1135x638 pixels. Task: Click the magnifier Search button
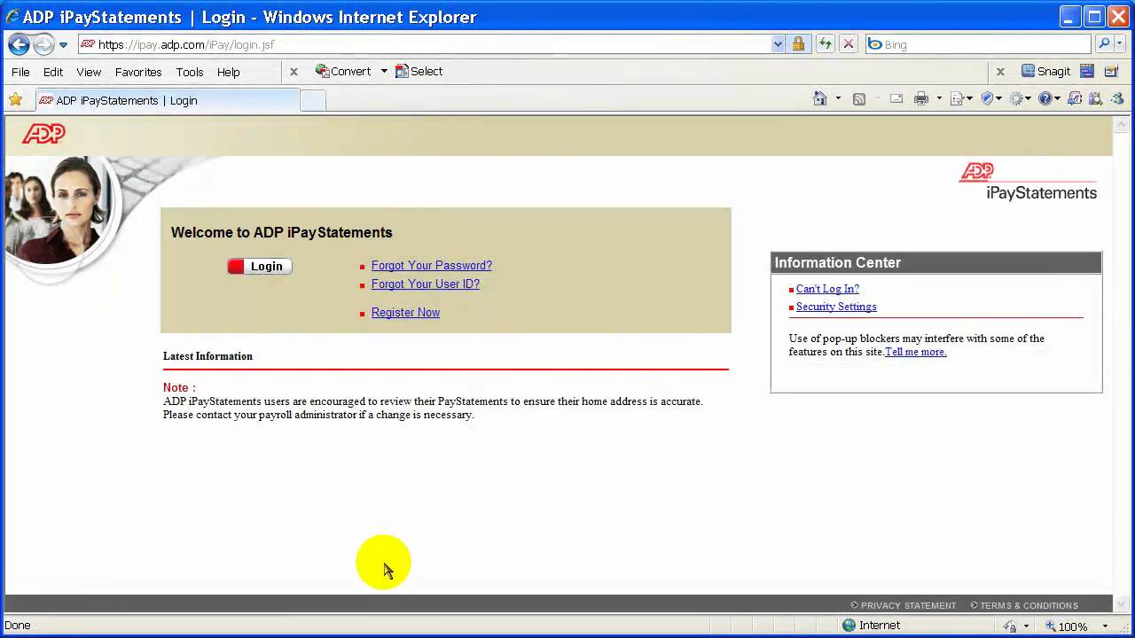(x=1104, y=44)
